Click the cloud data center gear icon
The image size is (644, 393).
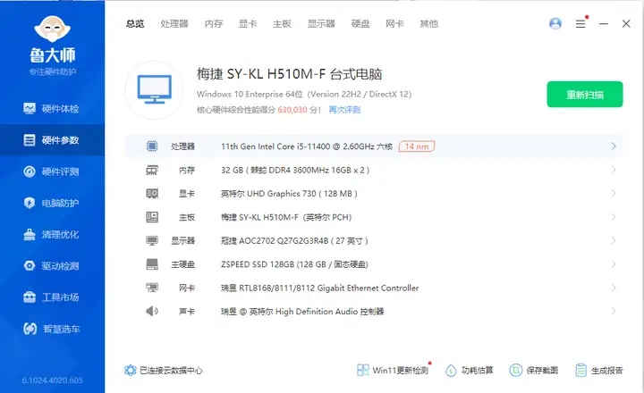point(131,370)
